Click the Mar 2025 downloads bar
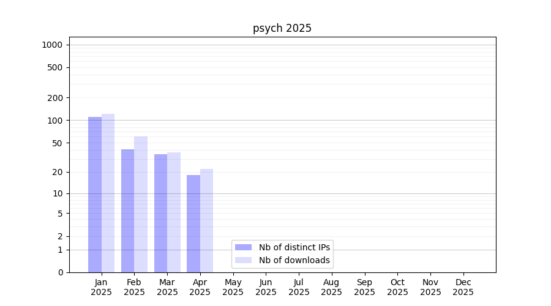 coord(174,212)
